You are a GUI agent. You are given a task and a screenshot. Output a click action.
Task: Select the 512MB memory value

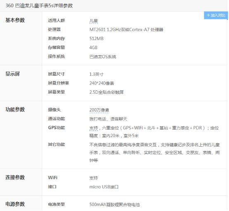(96, 38)
